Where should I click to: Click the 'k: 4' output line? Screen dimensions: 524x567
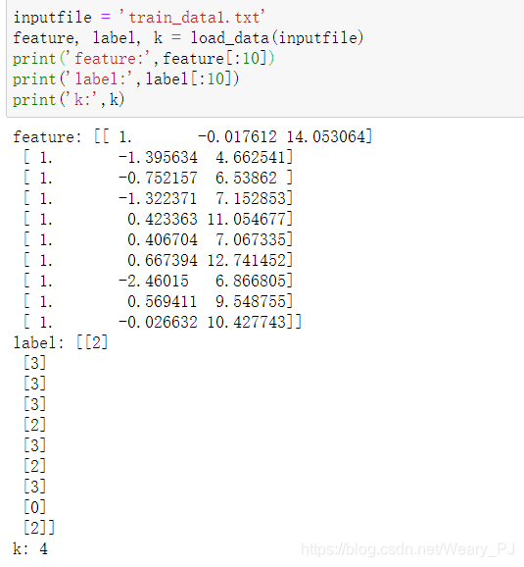[x=30, y=549]
